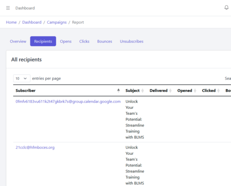Viewport: 231px width, 186px height.
Task: Open the Campaigns breadcrumb link
Action: pos(56,22)
